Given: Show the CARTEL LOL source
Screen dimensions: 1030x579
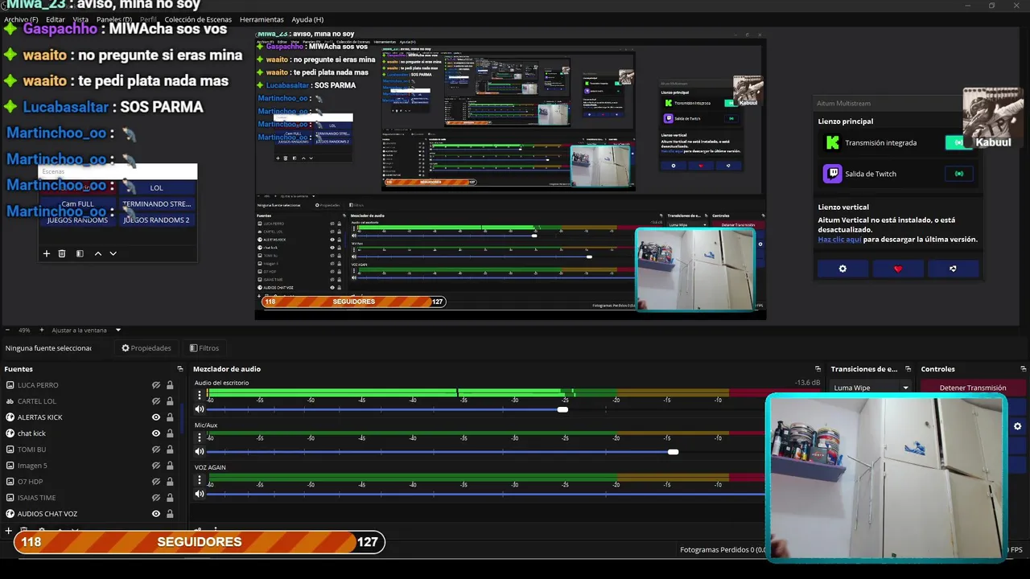Looking at the screenshot, I should 156,401.
